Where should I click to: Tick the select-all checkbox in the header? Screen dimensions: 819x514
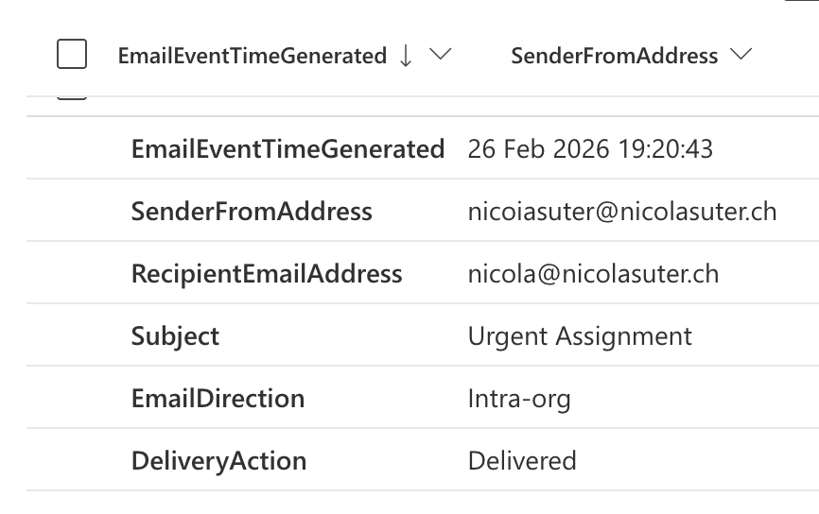point(72,55)
